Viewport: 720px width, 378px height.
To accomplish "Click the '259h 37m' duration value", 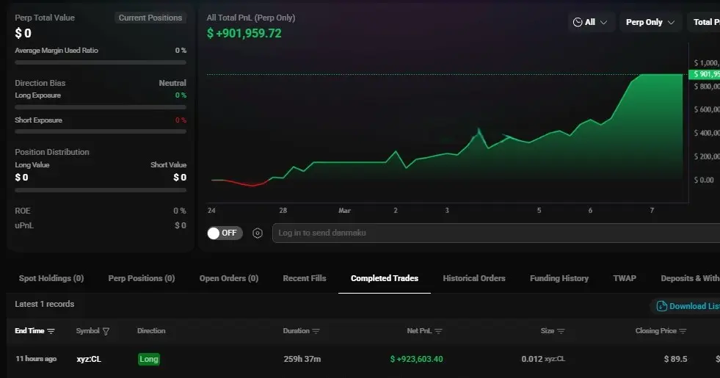I will [x=302, y=359].
